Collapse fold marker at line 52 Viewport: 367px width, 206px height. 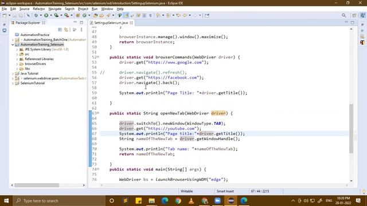(x=98, y=57)
